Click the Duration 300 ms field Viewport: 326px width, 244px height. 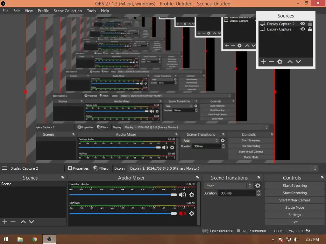[x=237, y=193]
